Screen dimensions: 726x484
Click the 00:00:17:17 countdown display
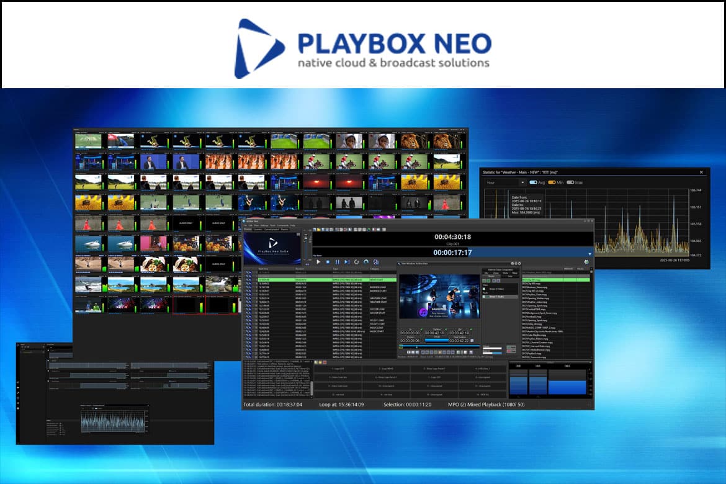click(x=452, y=253)
